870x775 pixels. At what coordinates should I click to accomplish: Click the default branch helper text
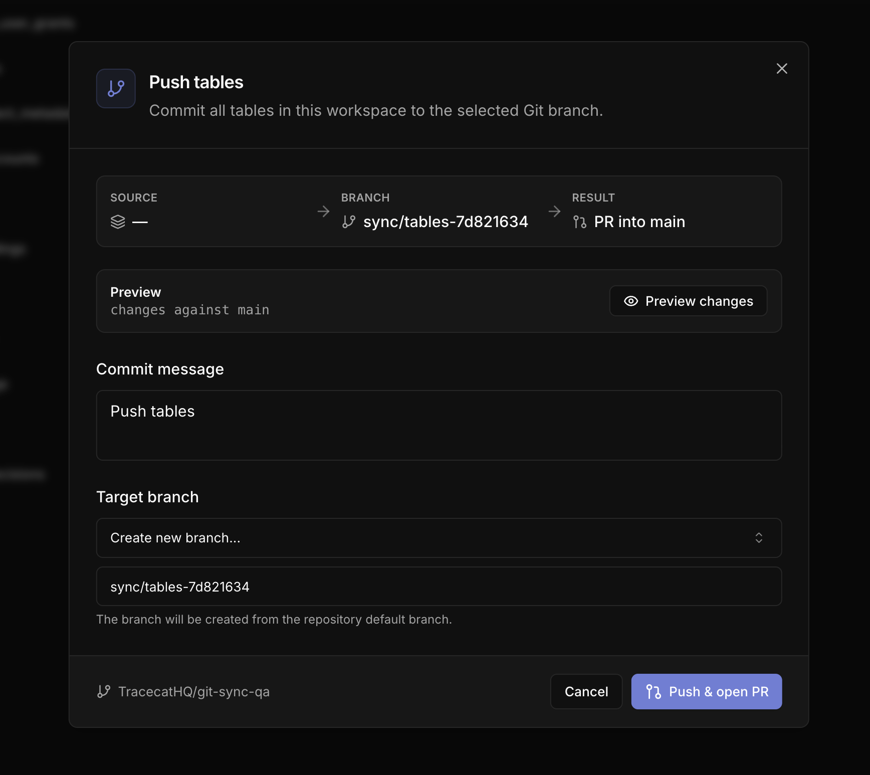(x=274, y=620)
